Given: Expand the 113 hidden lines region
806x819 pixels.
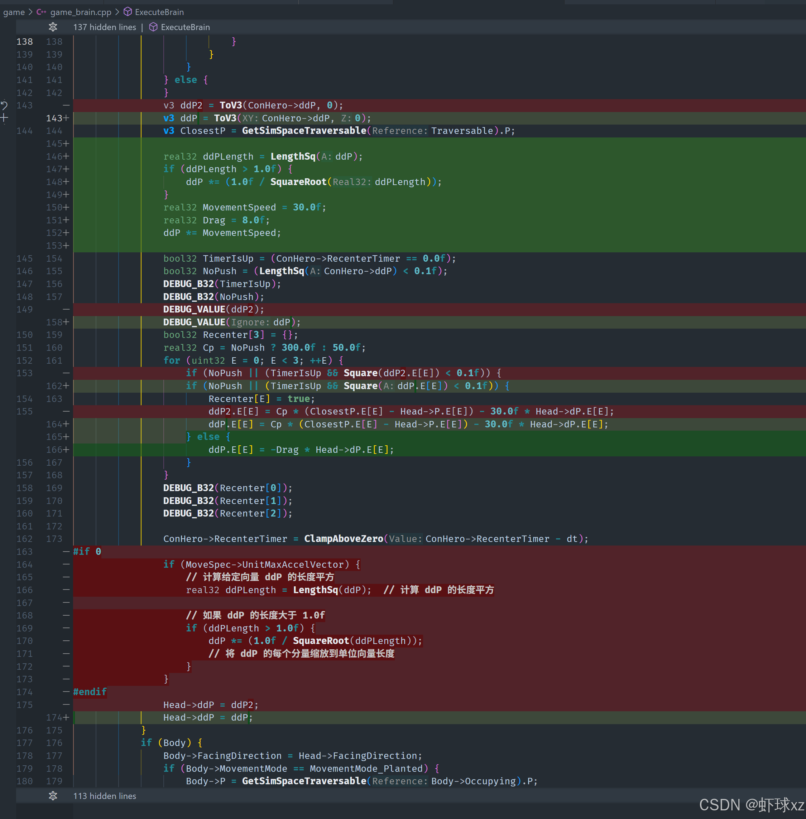Looking at the screenshot, I should coord(105,796).
